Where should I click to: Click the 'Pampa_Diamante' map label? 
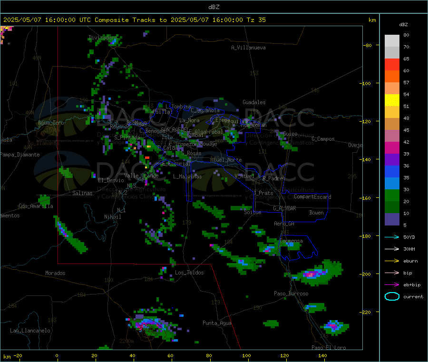pyautogui.click(x=20, y=155)
